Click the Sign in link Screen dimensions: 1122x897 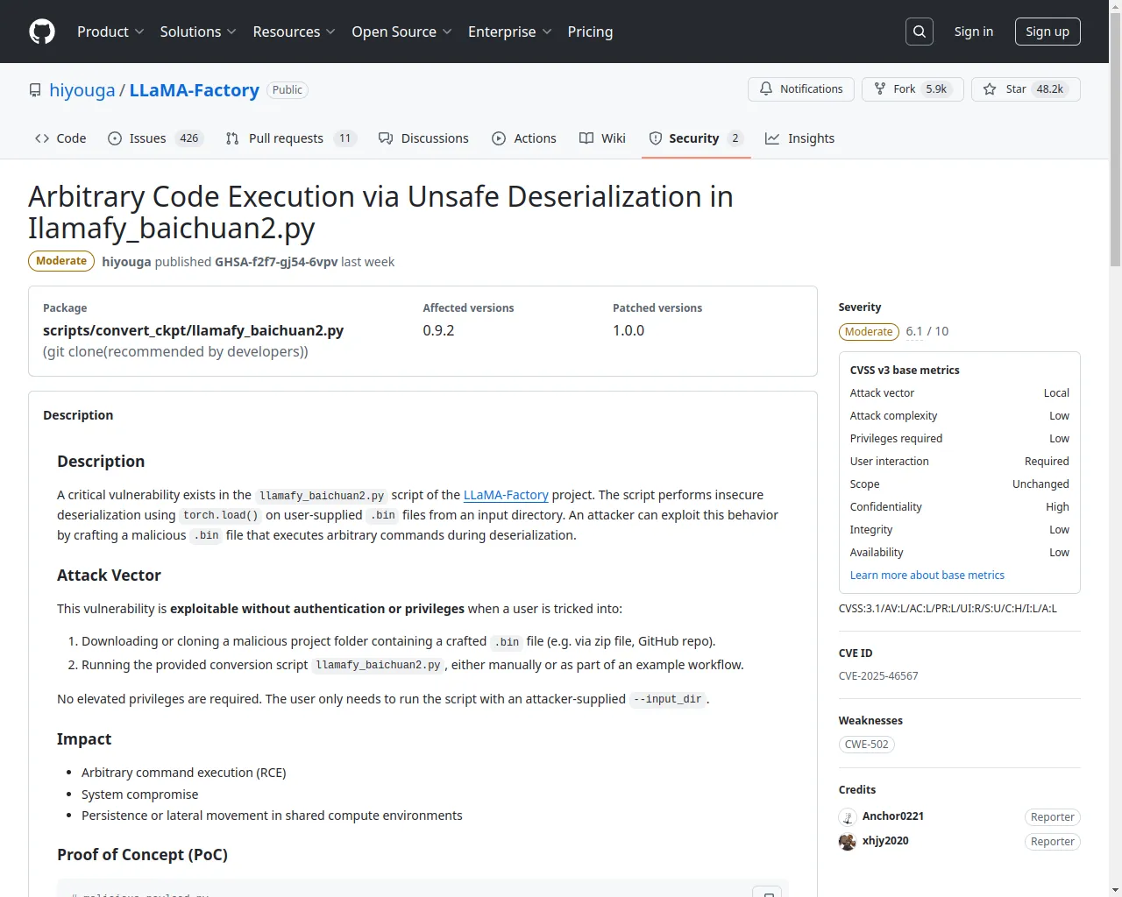pyautogui.click(x=974, y=32)
